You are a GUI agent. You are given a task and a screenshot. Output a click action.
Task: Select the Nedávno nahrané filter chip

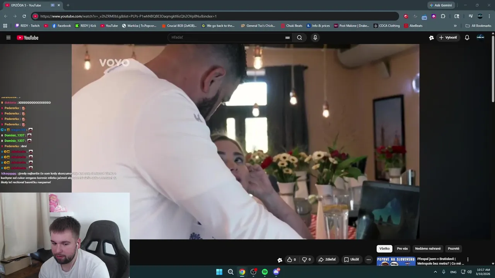tap(428, 249)
